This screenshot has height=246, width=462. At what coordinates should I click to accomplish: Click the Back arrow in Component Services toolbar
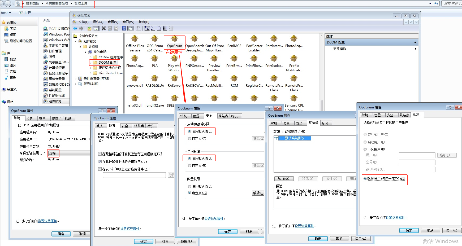coord(75,28)
